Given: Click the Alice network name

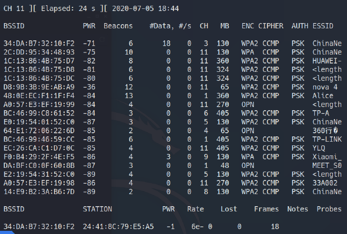Looking at the screenshot, I should click(x=323, y=96).
